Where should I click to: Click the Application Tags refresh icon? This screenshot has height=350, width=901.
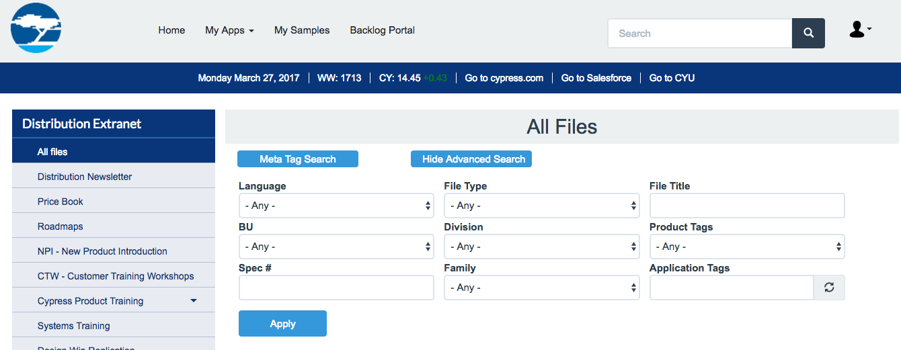click(x=829, y=288)
